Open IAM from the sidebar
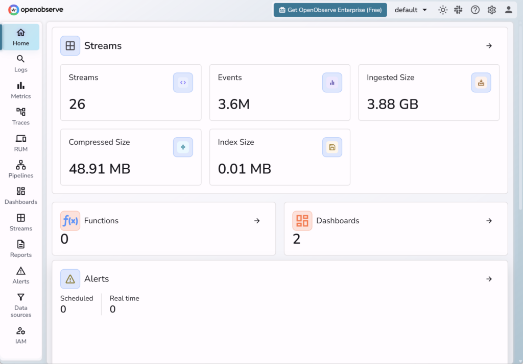The height and width of the screenshot is (364, 523). pyautogui.click(x=21, y=335)
